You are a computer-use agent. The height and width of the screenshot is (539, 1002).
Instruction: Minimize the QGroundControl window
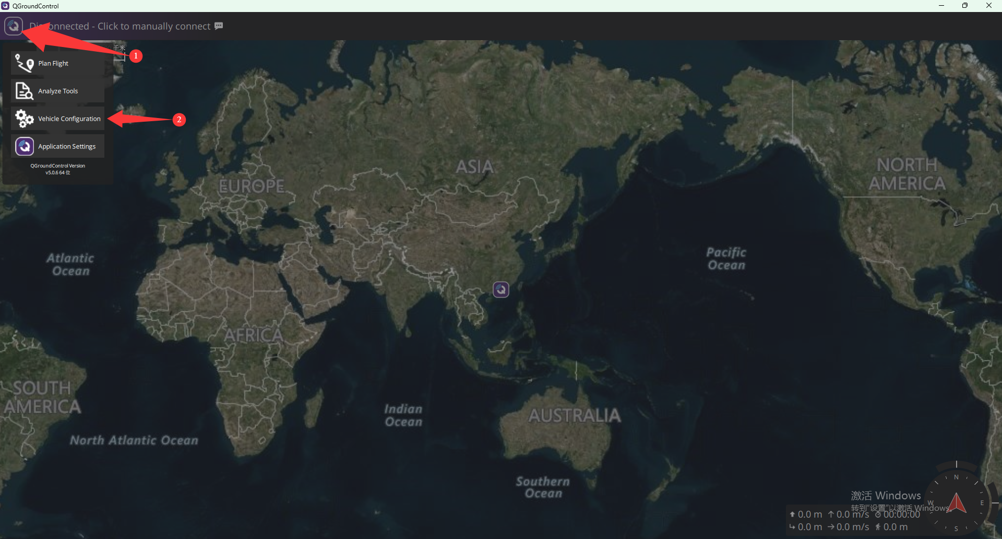[941, 6]
